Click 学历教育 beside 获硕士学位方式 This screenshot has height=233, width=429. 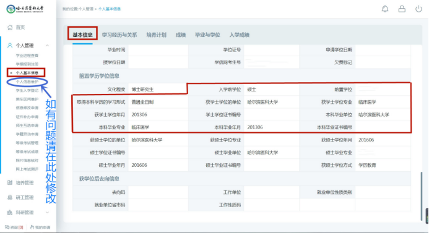tap(367, 165)
